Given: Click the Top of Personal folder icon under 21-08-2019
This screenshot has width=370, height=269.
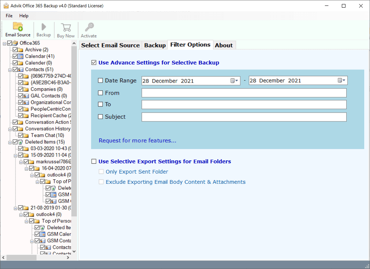Looking at the screenshot, I should (37, 221).
